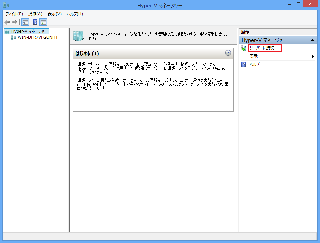Open the ヘルプ(H) menu
Image resolution: width=320 pixels, height=243 pixels.
(x=75, y=14)
